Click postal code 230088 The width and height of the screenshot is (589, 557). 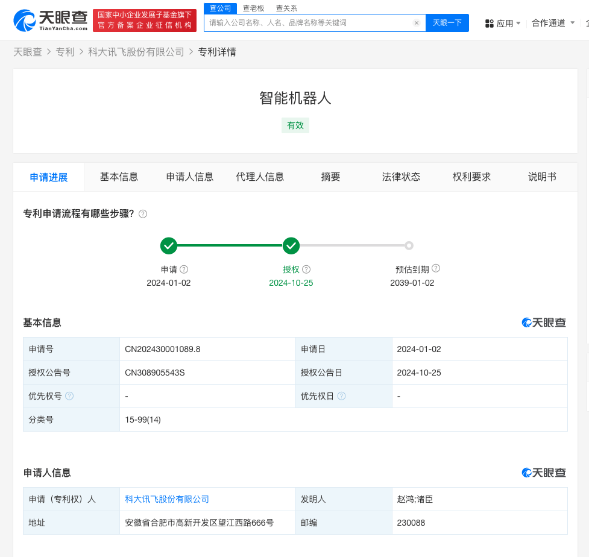tap(411, 523)
